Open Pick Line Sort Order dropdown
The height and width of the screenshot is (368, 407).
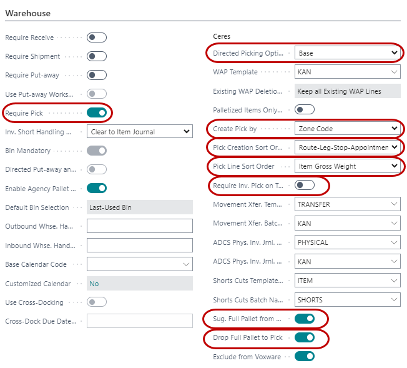pos(347,166)
